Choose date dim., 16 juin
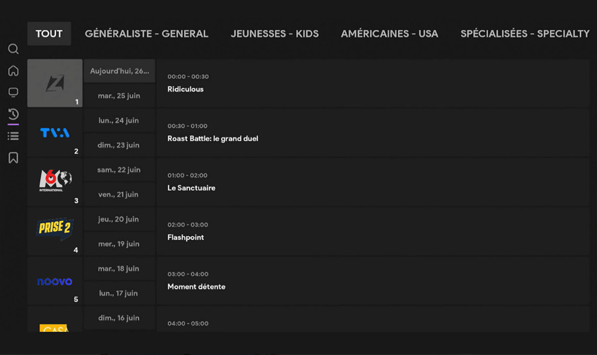This screenshot has height=355, width=597. coord(119,318)
